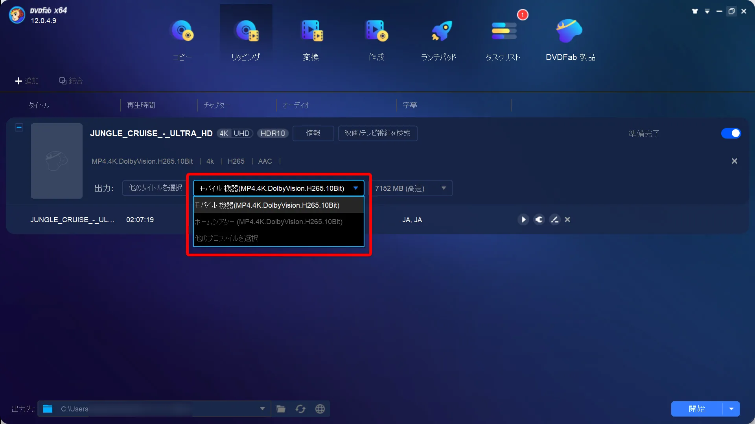This screenshot has height=424, width=755.
Task: Open the video edit pencil icon
Action: pos(554,219)
